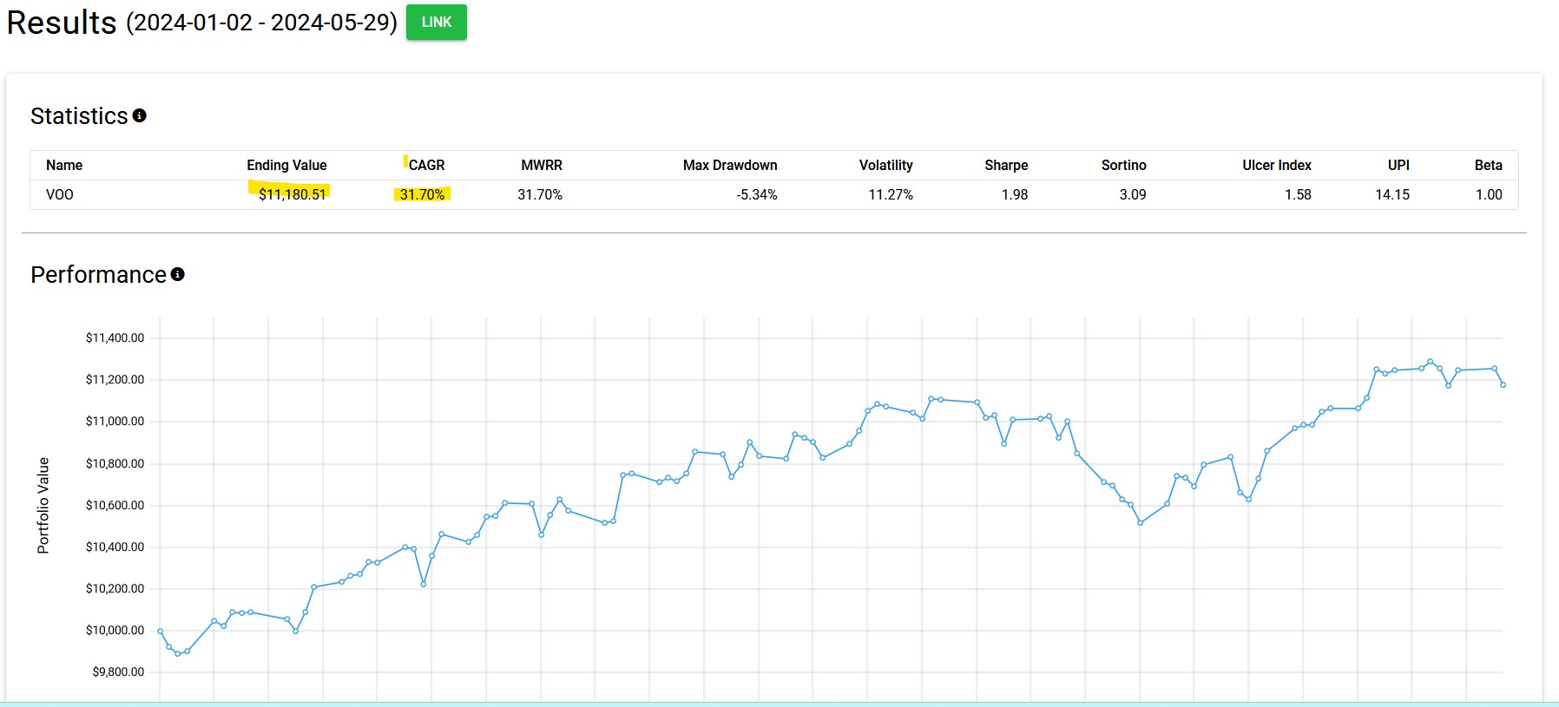Image resolution: width=1559 pixels, height=707 pixels.
Task: Click the MWRR column header
Action: (542, 165)
